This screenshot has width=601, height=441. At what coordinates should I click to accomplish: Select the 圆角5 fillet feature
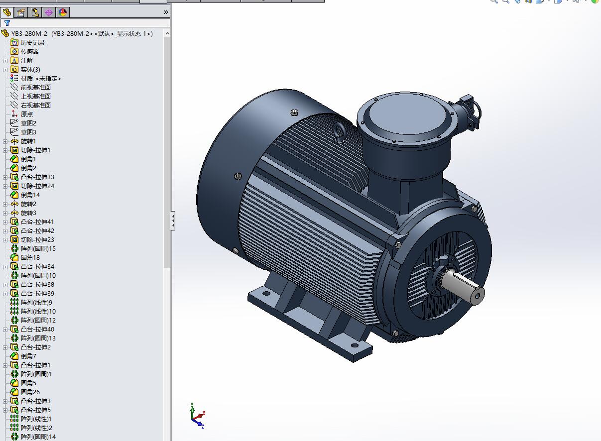(x=23, y=383)
